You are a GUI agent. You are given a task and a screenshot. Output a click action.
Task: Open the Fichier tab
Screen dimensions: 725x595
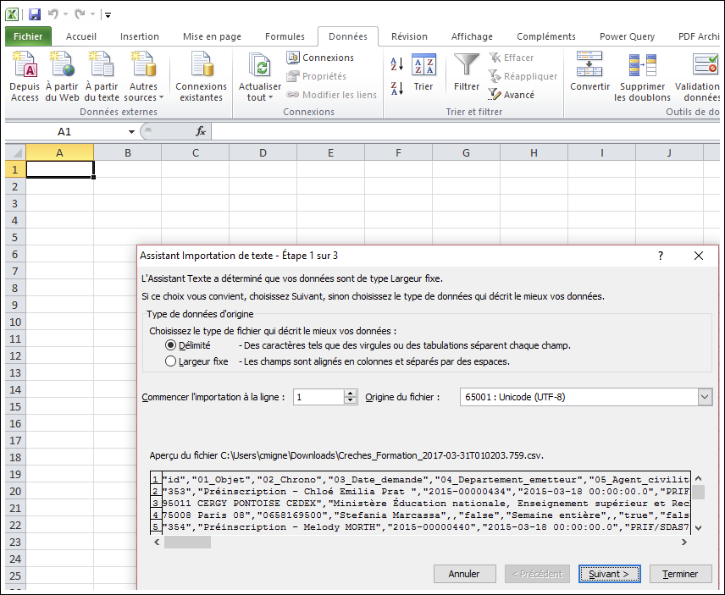tap(28, 36)
